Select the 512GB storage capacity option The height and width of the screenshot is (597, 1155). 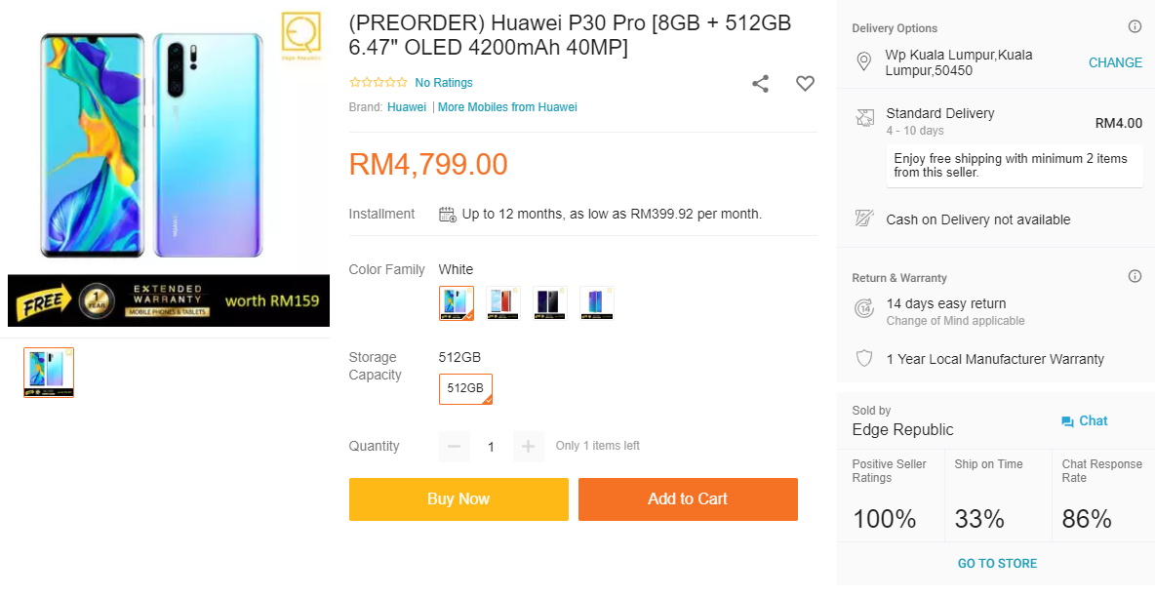coord(465,388)
